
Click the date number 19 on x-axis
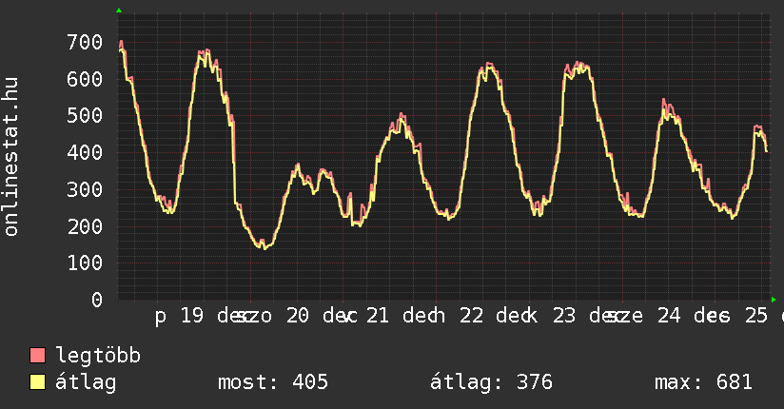(191, 317)
